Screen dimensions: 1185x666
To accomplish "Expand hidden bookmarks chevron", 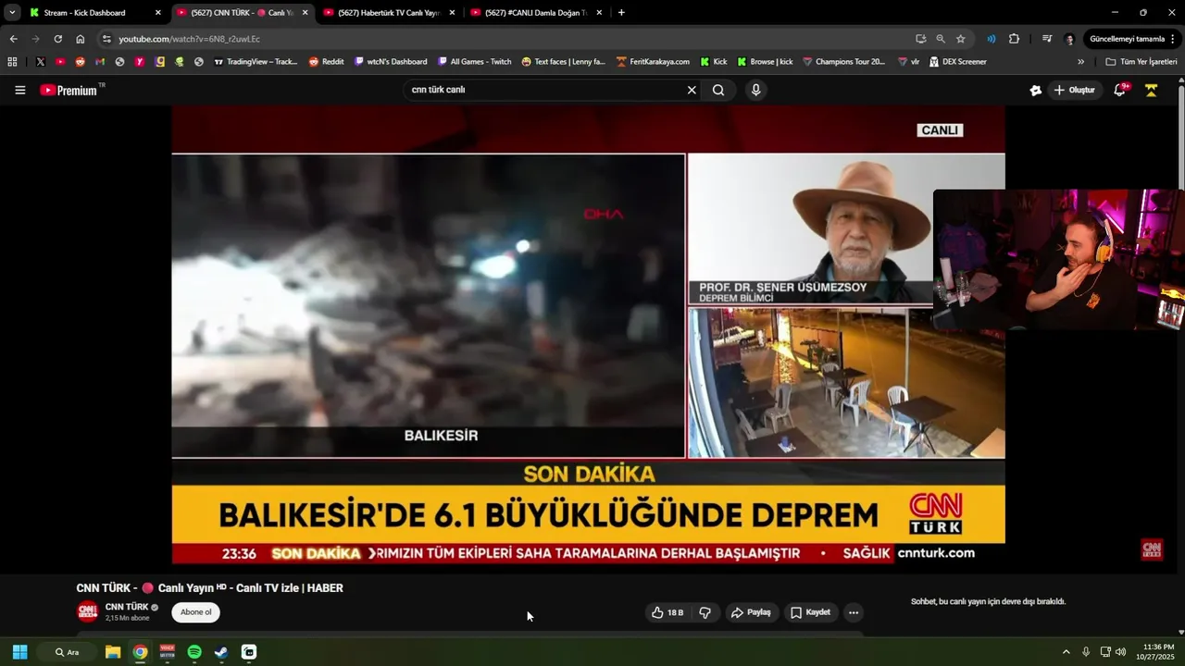I will click(x=1080, y=62).
